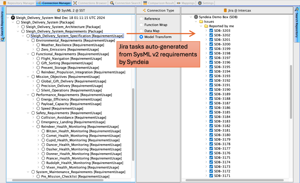The image size is (300, 183).
Task: Open the Connection Search tab
Action: coord(125,3)
